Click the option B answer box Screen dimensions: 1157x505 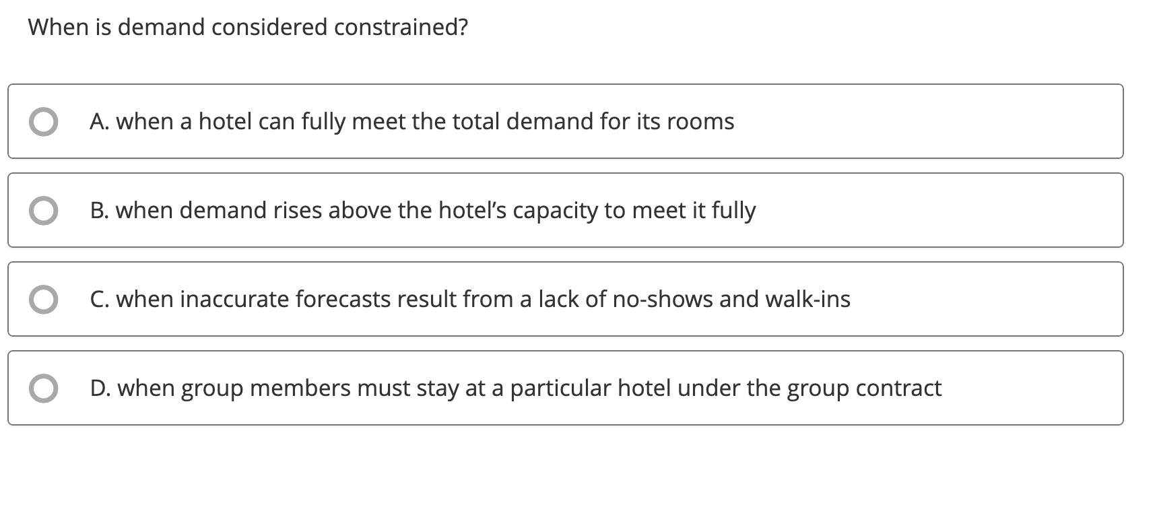(566, 210)
